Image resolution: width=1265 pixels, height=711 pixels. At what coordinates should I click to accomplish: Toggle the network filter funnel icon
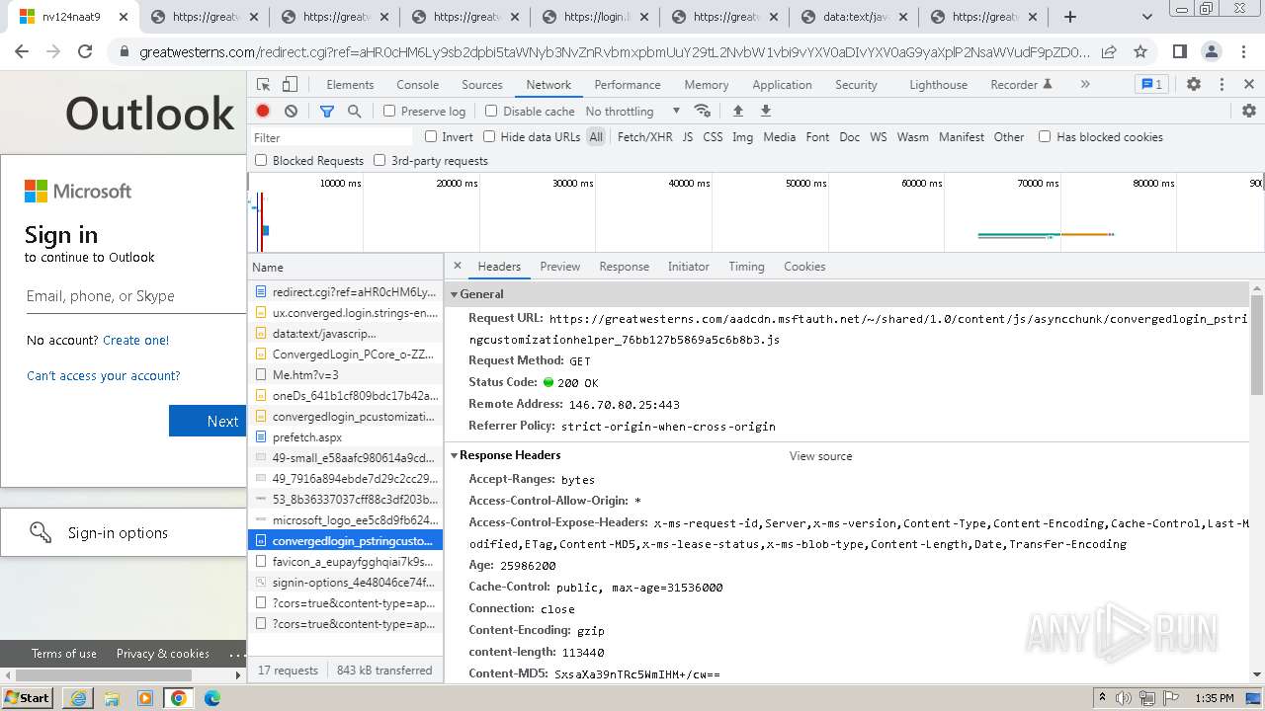pyautogui.click(x=327, y=112)
